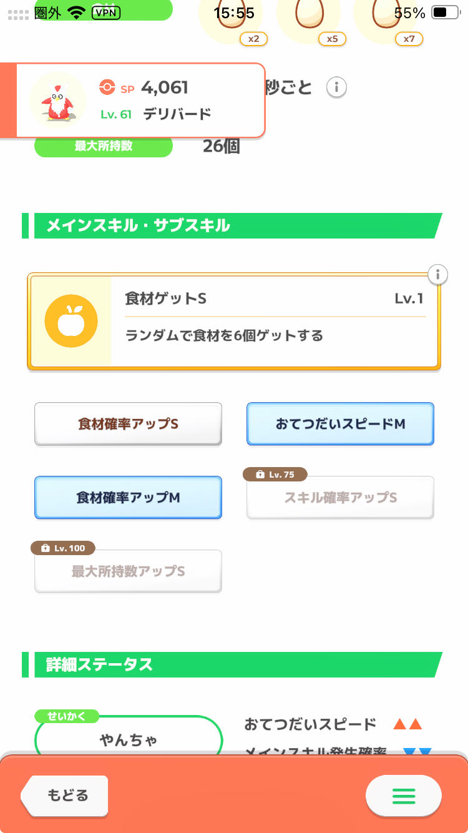Tap the Lv. 75 lock badge

(x=275, y=475)
